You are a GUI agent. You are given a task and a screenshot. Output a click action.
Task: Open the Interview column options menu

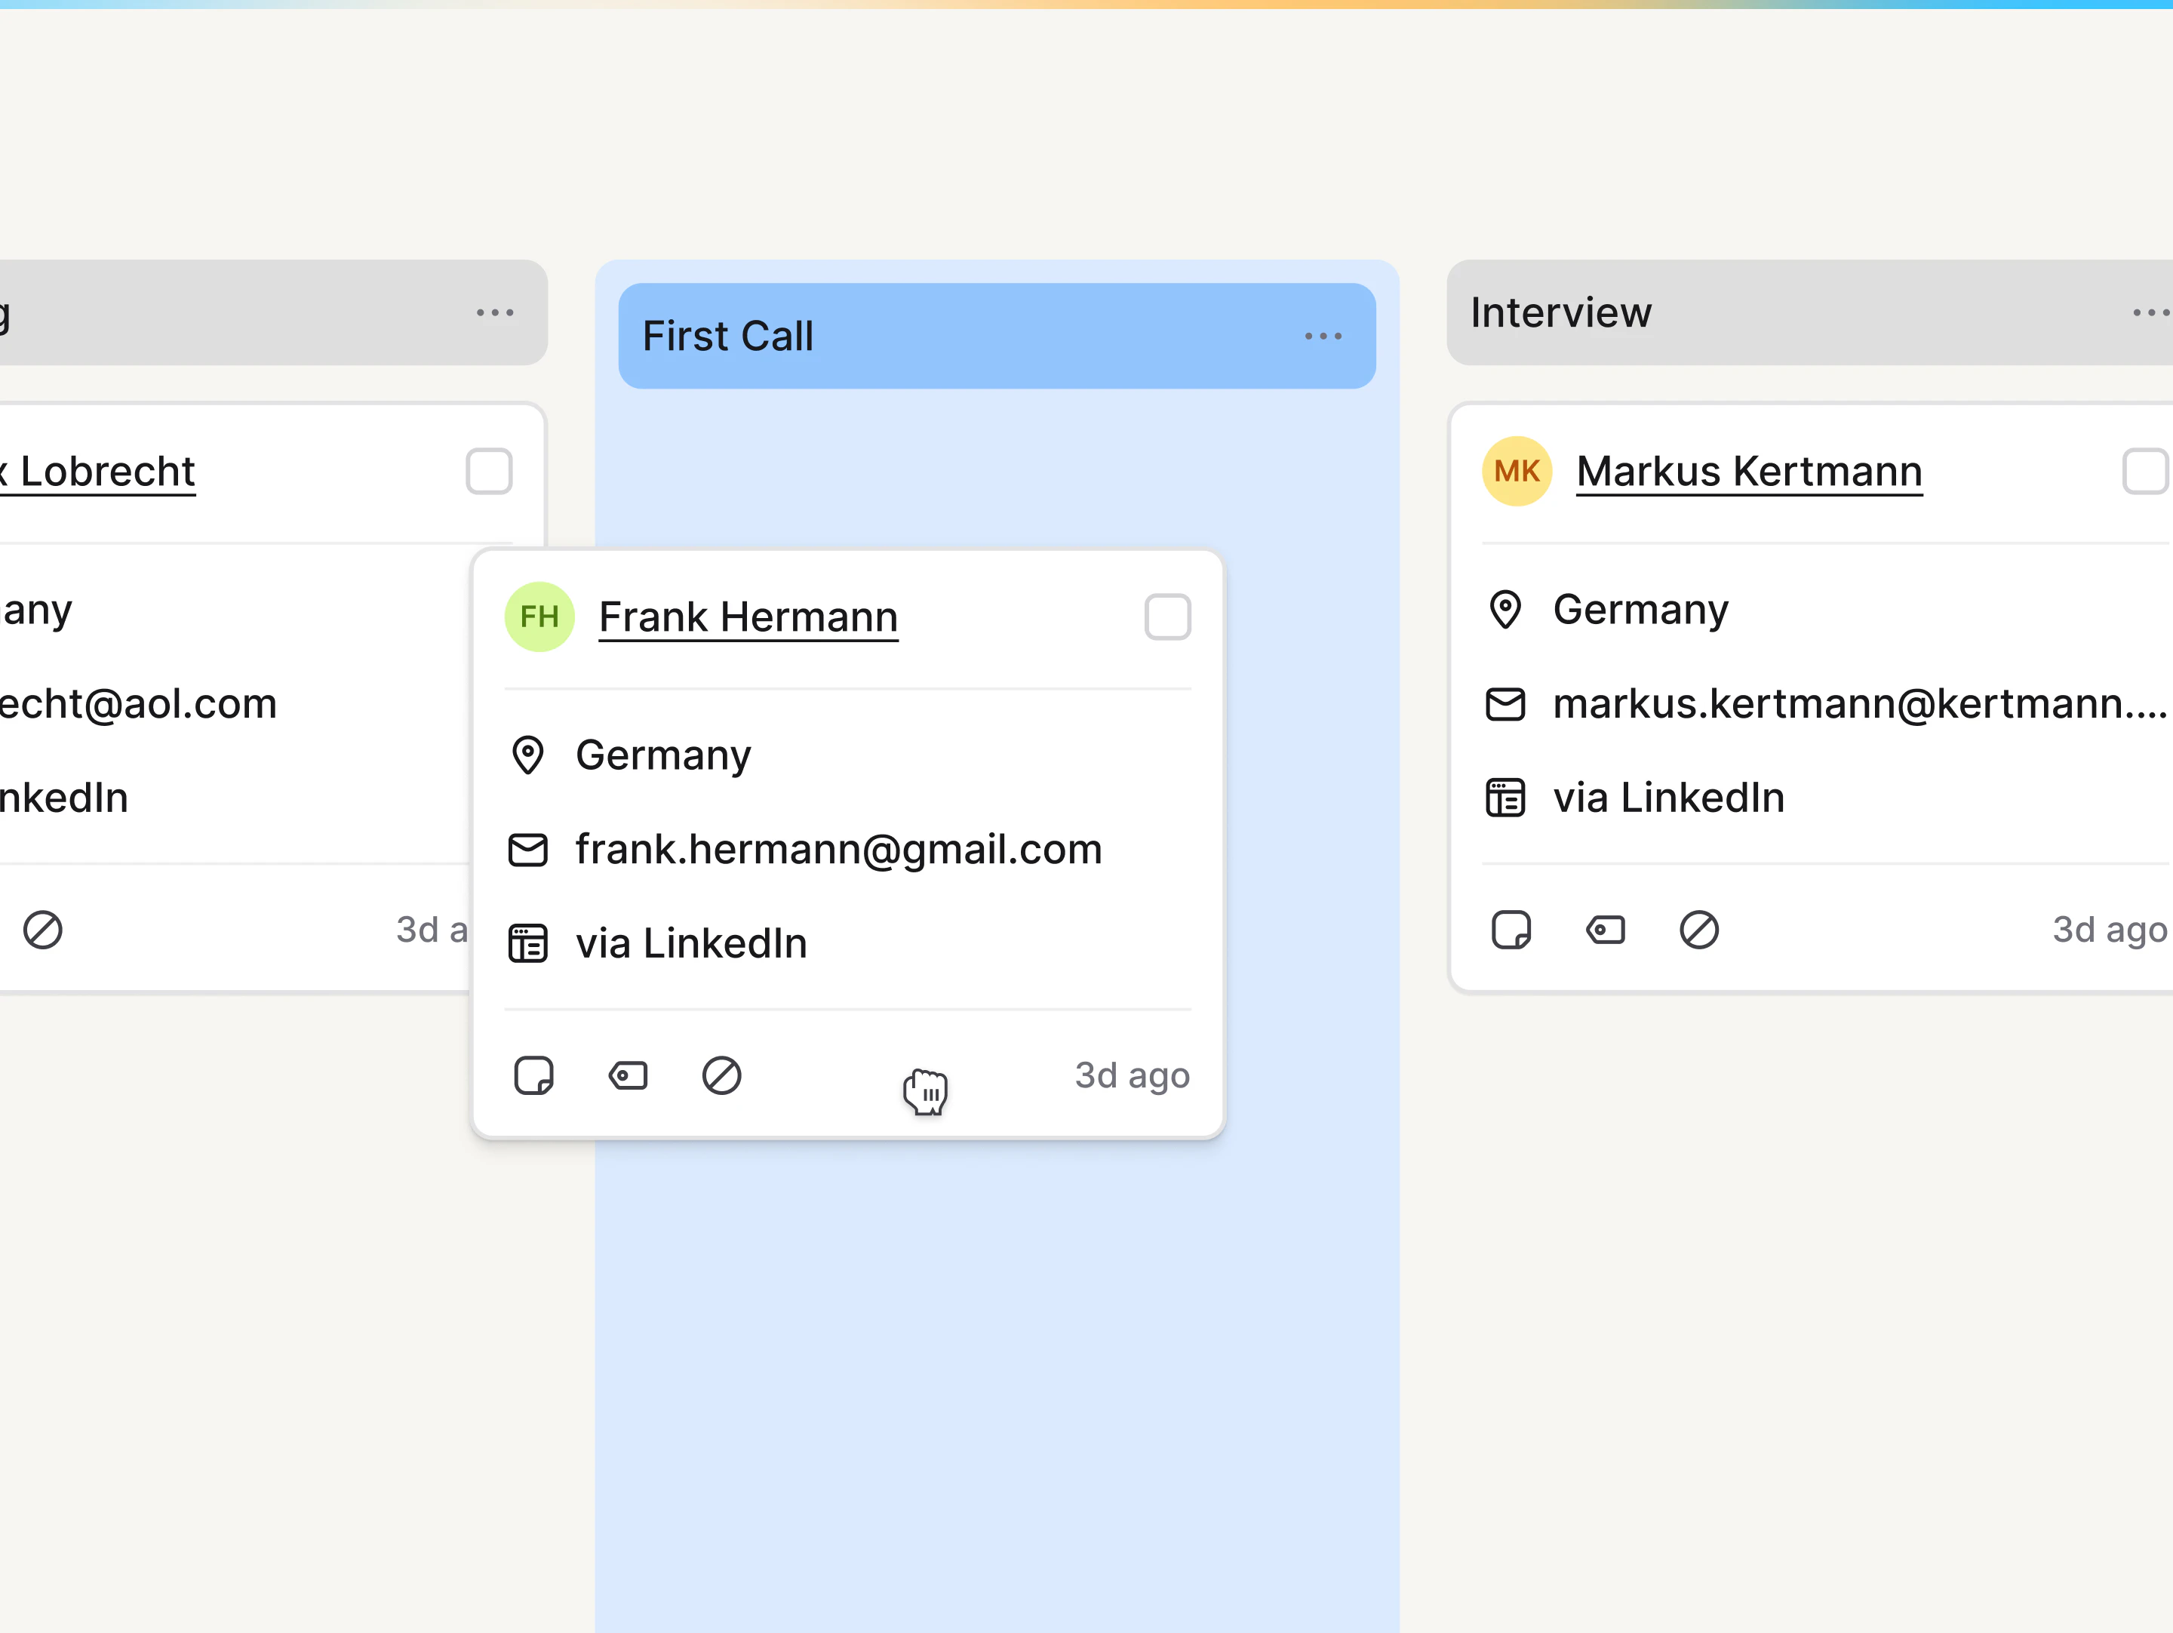click(2147, 312)
